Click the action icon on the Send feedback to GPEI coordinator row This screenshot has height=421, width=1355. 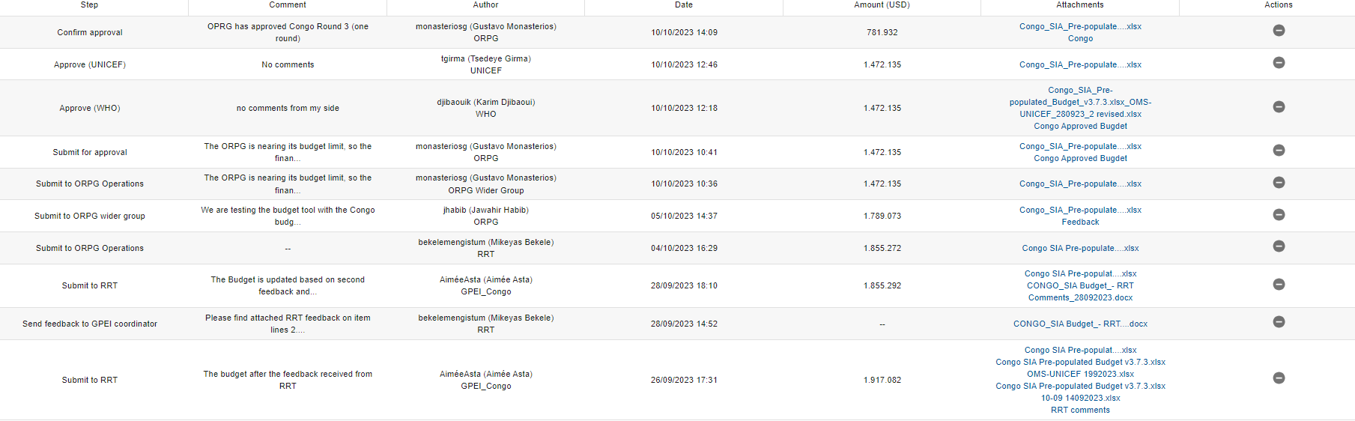click(1279, 322)
